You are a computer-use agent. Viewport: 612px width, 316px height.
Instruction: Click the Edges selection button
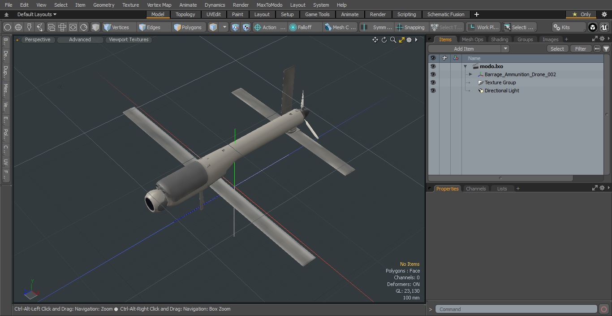[x=154, y=27]
